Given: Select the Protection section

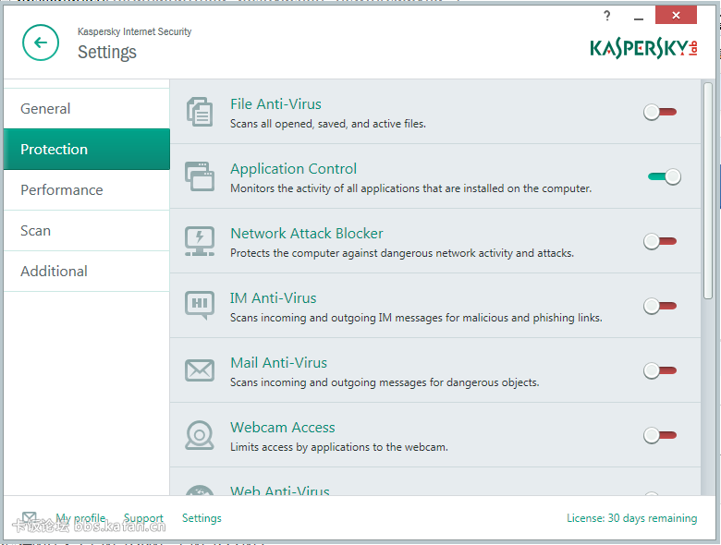Looking at the screenshot, I should click(87, 150).
